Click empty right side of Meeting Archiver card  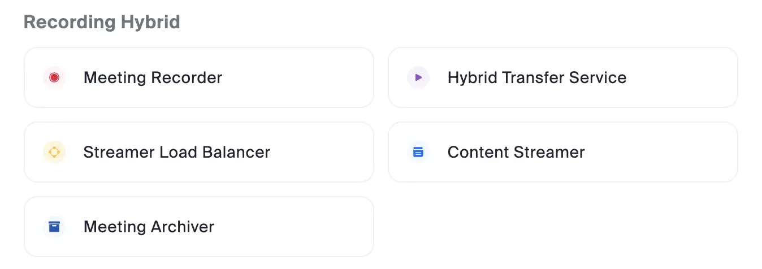317,227
